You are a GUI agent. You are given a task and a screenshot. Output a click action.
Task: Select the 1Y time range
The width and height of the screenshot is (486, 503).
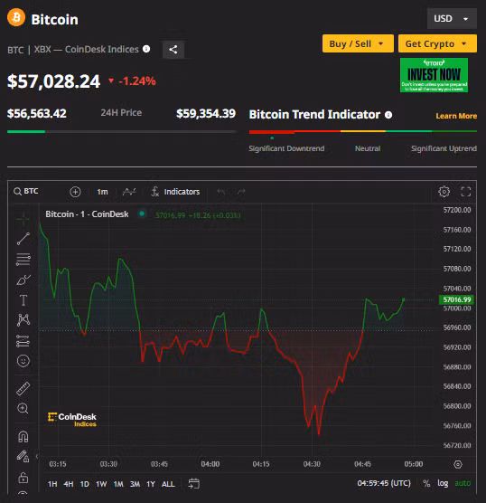(151, 484)
